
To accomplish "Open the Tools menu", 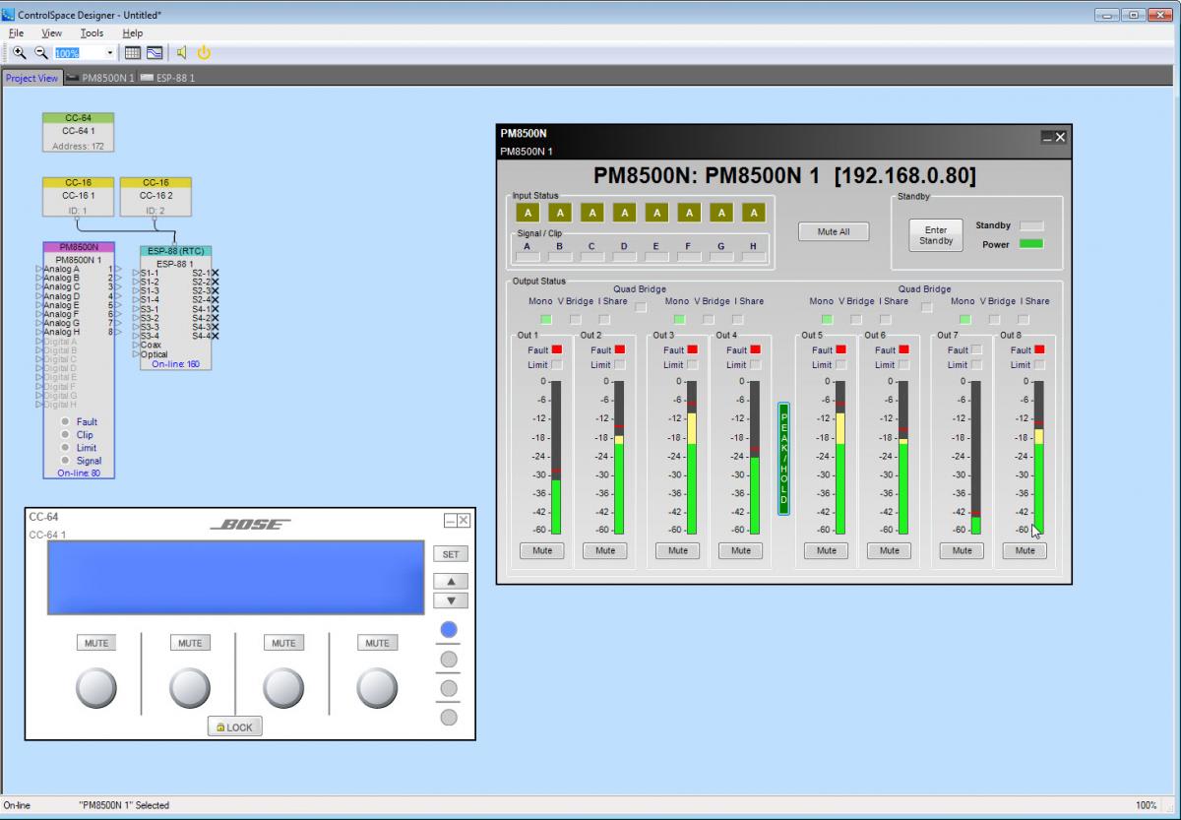I will (92, 32).
